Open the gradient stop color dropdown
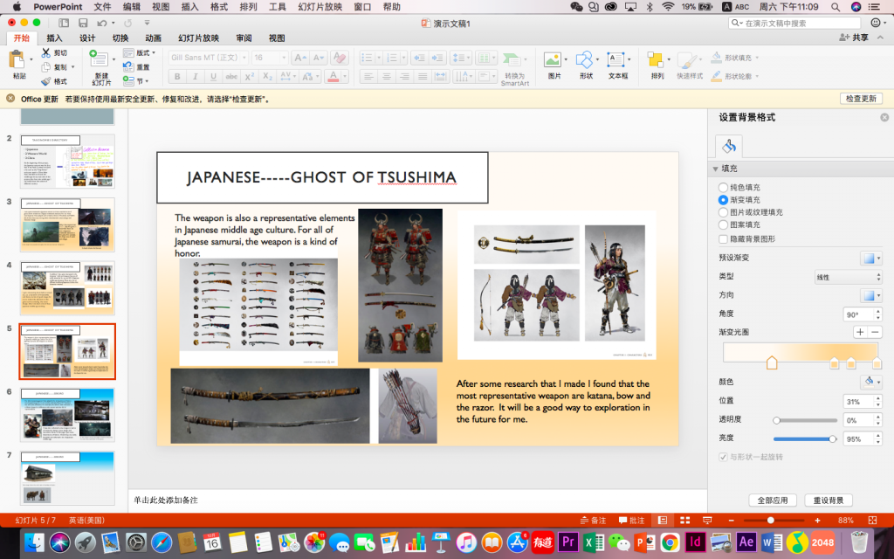This screenshot has width=894, height=559. 870,382
